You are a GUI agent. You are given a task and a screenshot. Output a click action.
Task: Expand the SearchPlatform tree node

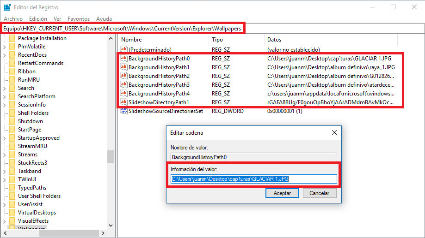[4, 96]
